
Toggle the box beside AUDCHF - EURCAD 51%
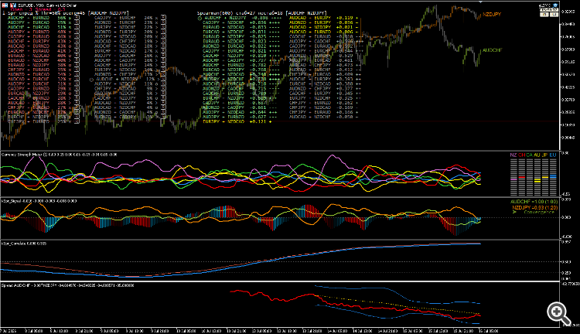pos(77,27)
